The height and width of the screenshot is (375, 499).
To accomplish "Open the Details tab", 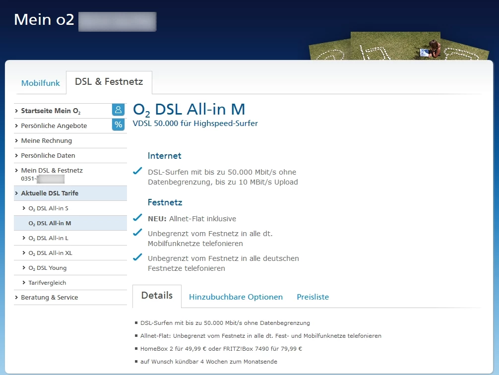I will 157,296.
